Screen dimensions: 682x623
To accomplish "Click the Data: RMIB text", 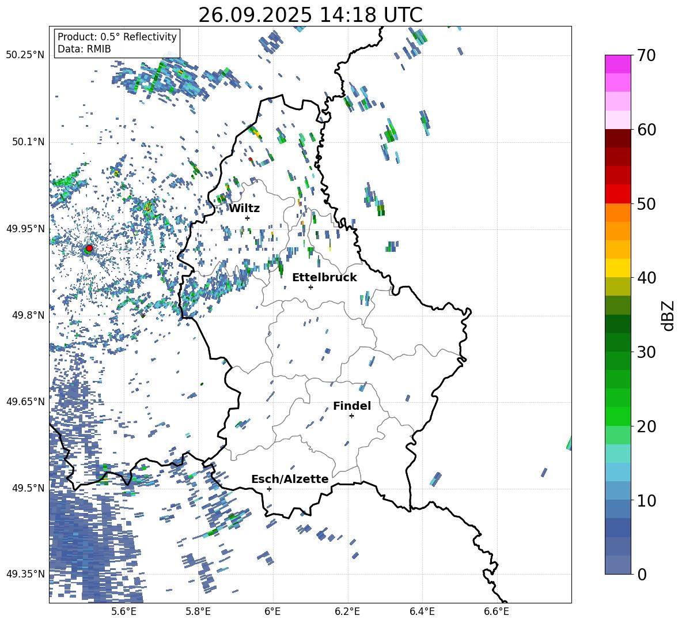I will pyautogui.click(x=84, y=49).
